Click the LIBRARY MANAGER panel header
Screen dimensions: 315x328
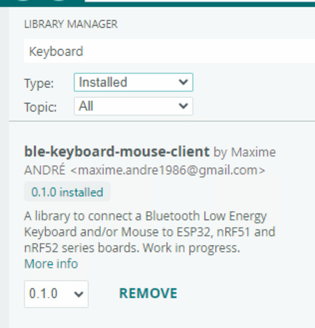click(x=71, y=23)
